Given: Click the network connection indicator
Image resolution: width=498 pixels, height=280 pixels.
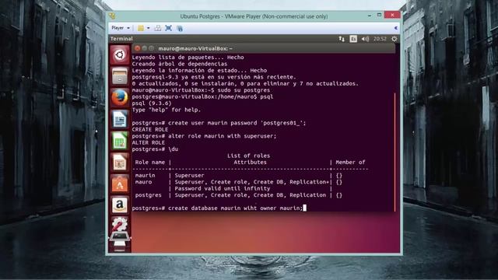Looking at the screenshot, I should [342, 39].
